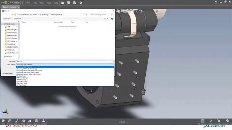Sort by Type column header

pyautogui.click(x=72, y=22)
